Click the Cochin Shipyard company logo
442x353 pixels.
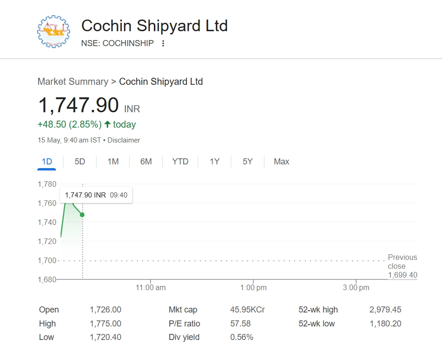click(x=54, y=32)
